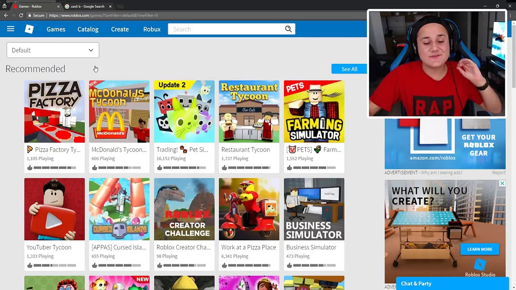This screenshot has width=516, height=290.
Task: Close the cardi b Google Search tab
Action: coord(110,6)
